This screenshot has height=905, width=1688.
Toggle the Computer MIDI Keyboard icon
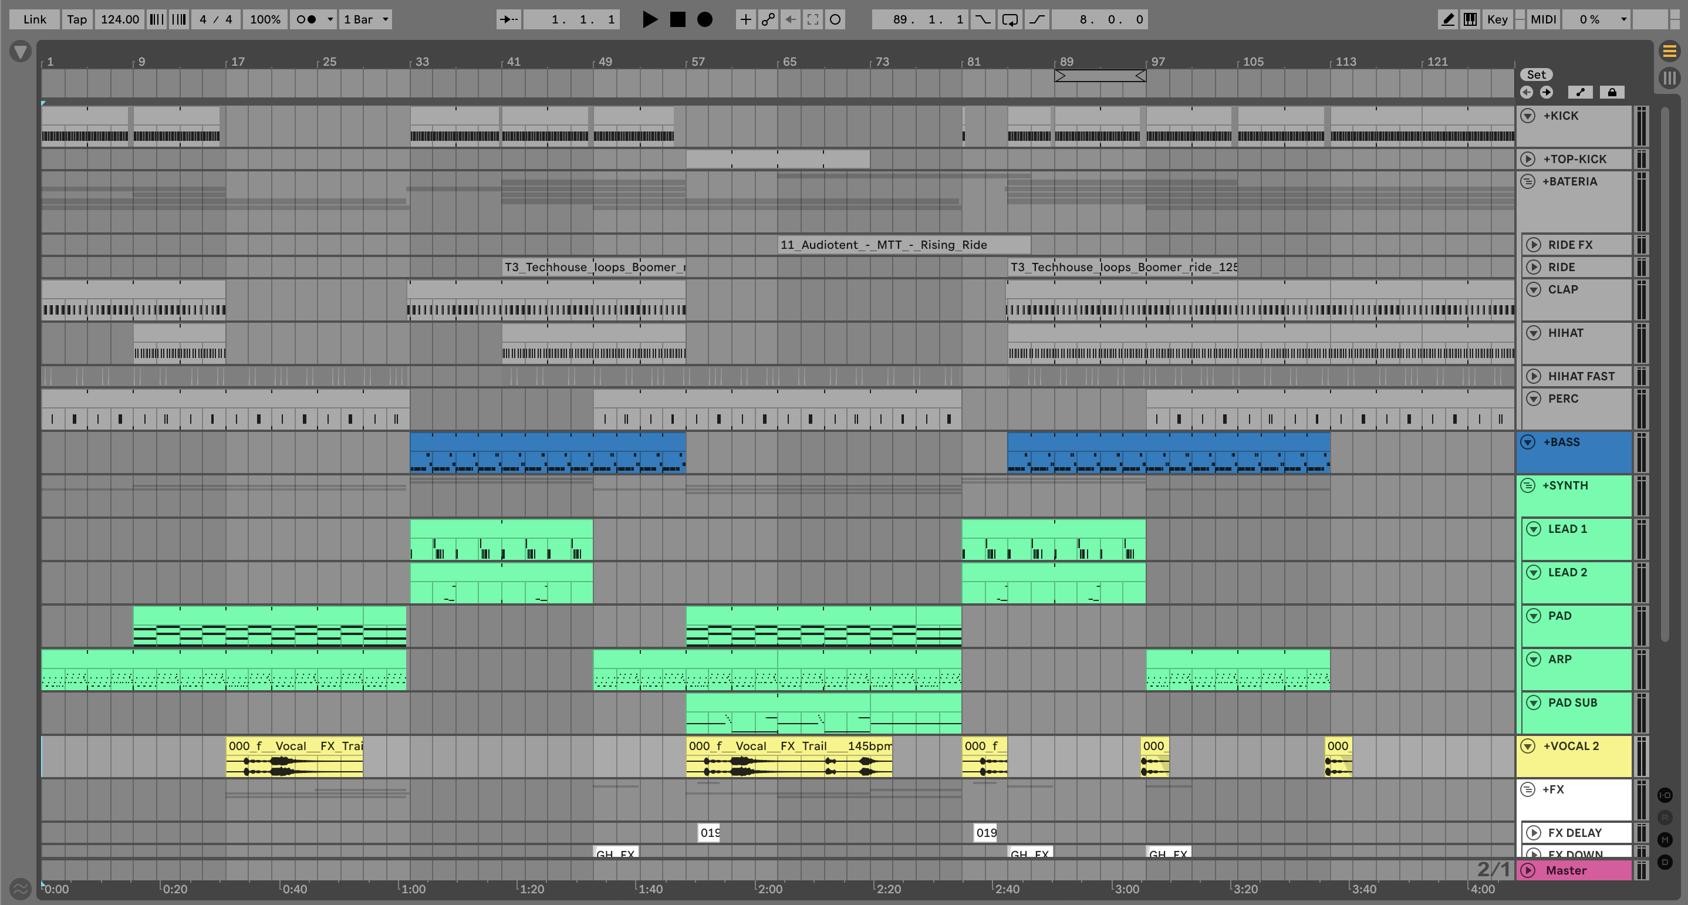[1470, 19]
